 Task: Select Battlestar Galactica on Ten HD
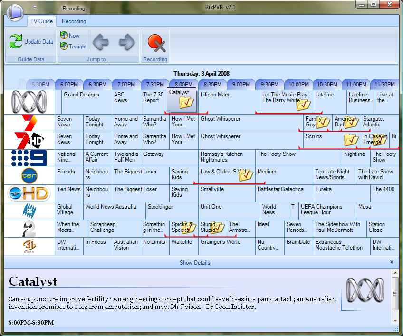[x=284, y=193]
